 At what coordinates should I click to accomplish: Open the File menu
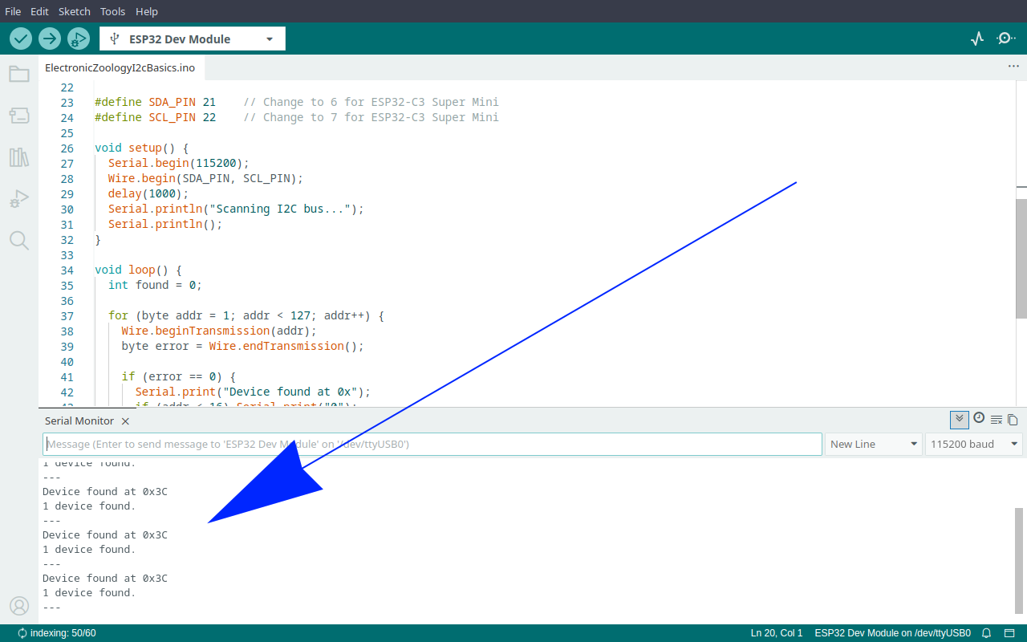point(13,11)
